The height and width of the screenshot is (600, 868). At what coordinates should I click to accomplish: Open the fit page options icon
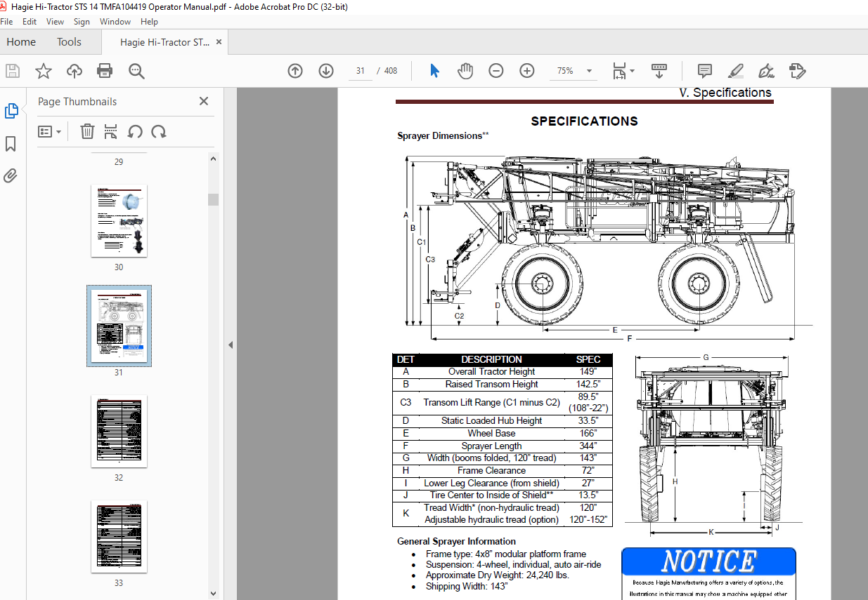623,71
